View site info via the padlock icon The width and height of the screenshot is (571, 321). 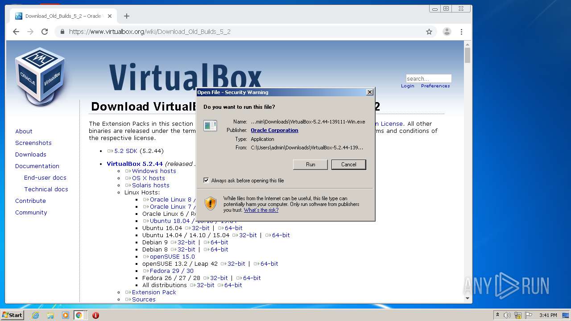(62, 32)
